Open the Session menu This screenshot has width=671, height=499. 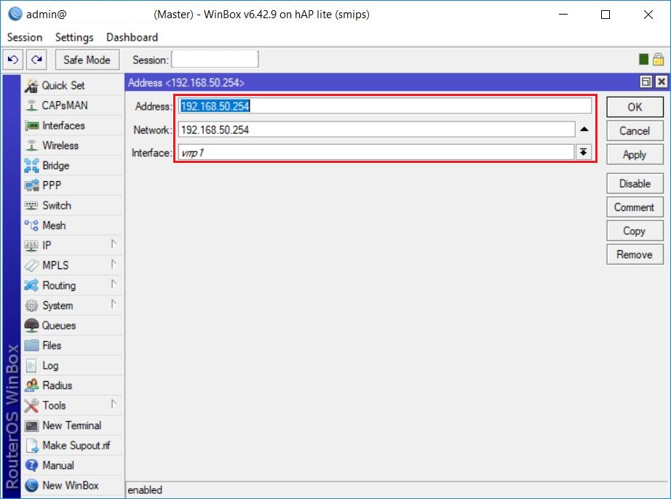pyautogui.click(x=25, y=38)
